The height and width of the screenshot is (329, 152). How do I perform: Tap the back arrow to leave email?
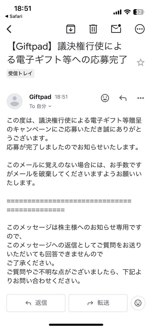click(9, 29)
